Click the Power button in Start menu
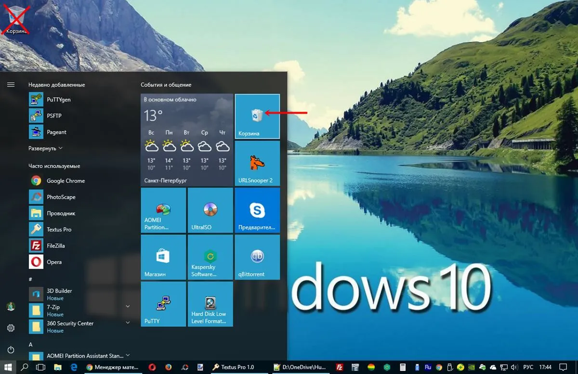Viewport: 578px width, 374px height. point(11,350)
